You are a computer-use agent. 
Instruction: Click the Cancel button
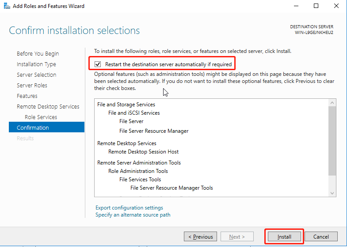321,237
